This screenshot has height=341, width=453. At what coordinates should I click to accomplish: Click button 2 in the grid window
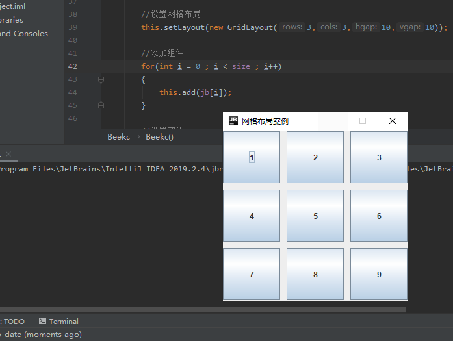tap(315, 157)
